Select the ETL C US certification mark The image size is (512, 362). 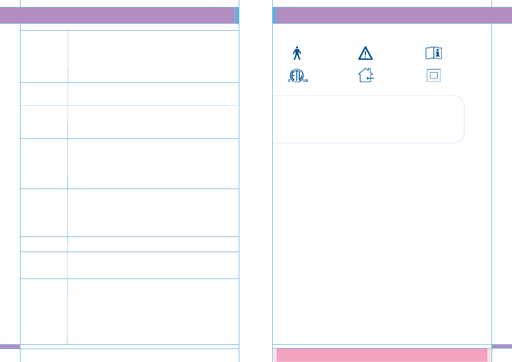point(298,75)
